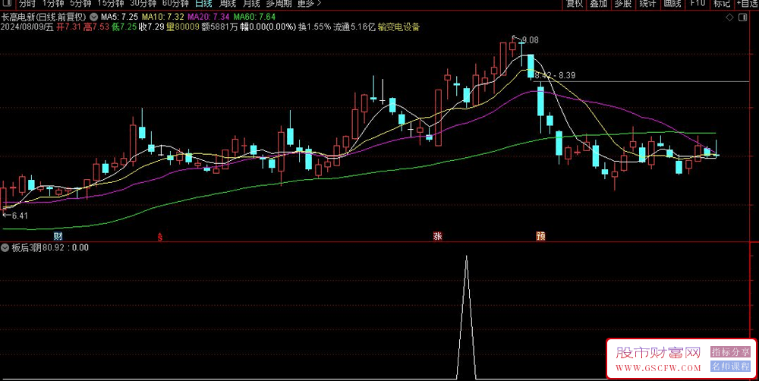Viewport: 759px width, 381px height.
Task: Expand the 板后3阴 indicator dropdown arrow
Action: click(5, 248)
